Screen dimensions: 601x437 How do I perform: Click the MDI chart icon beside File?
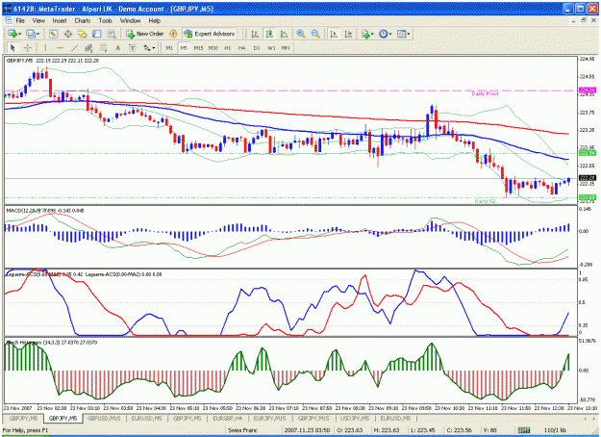pos(8,21)
